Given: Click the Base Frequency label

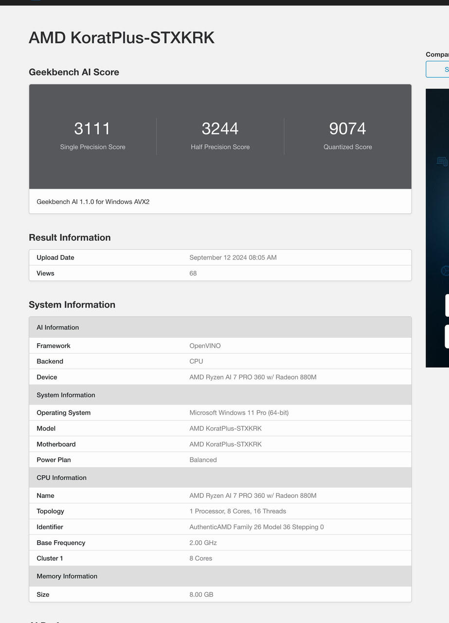Looking at the screenshot, I should tap(61, 543).
